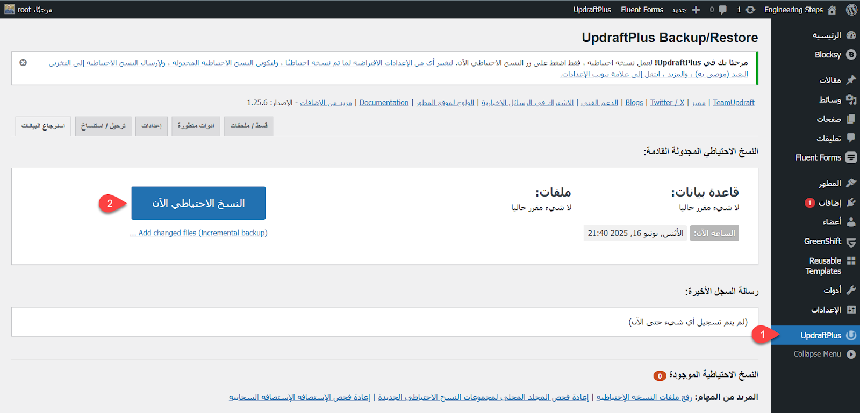
Task: Open the مرحبًا، root account menu
Action: pos(29,10)
